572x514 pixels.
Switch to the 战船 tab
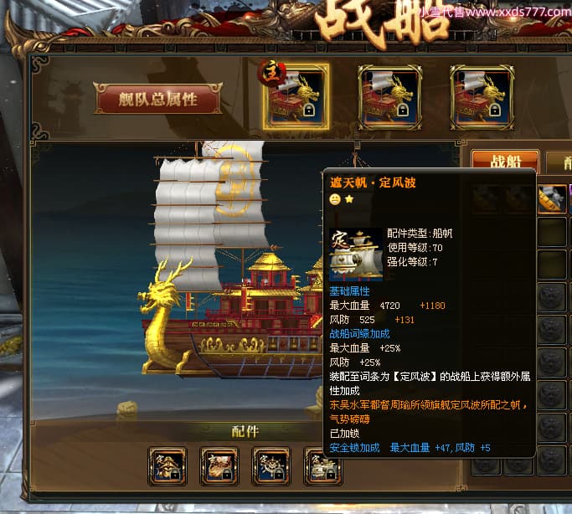click(505, 160)
